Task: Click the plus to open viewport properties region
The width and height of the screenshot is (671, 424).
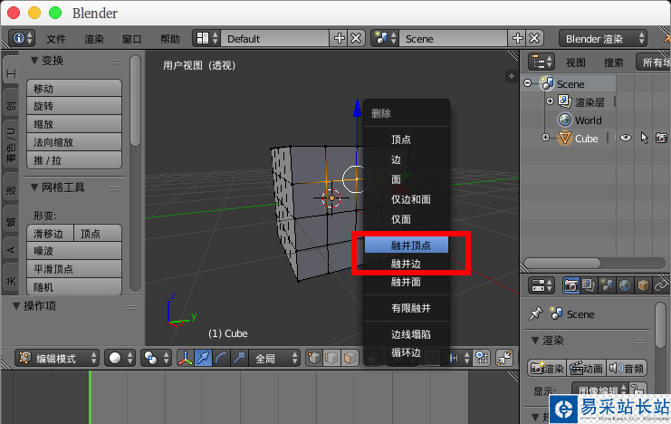Action: (x=512, y=76)
